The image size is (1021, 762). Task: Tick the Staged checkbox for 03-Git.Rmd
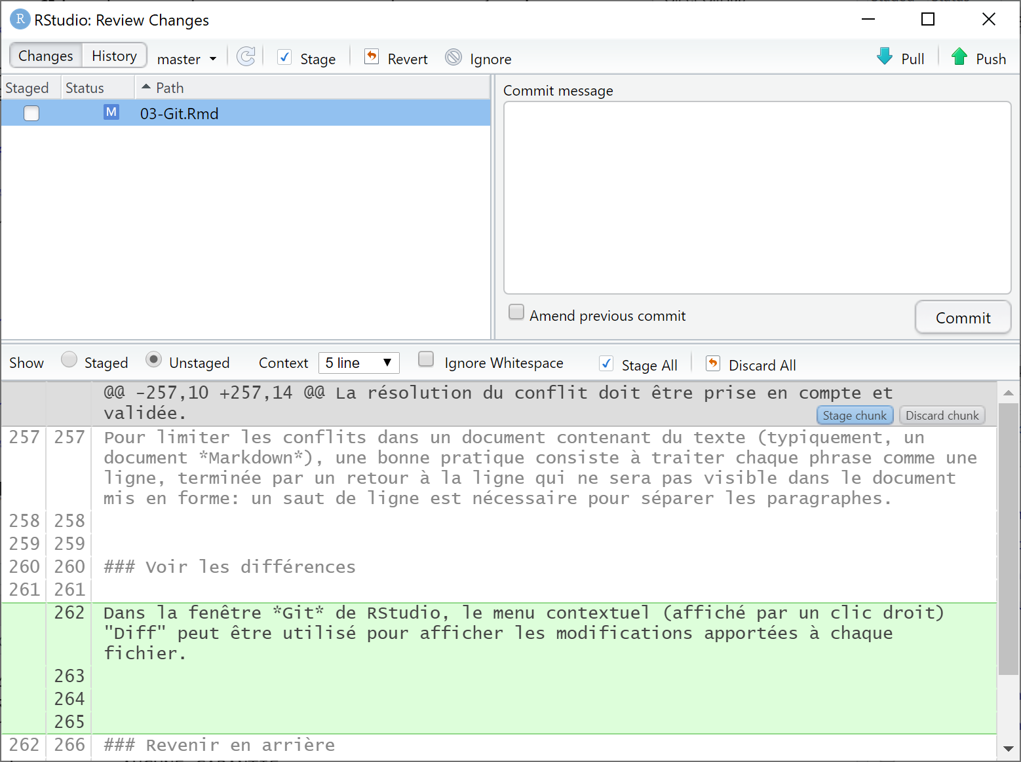tap(31, 113)
